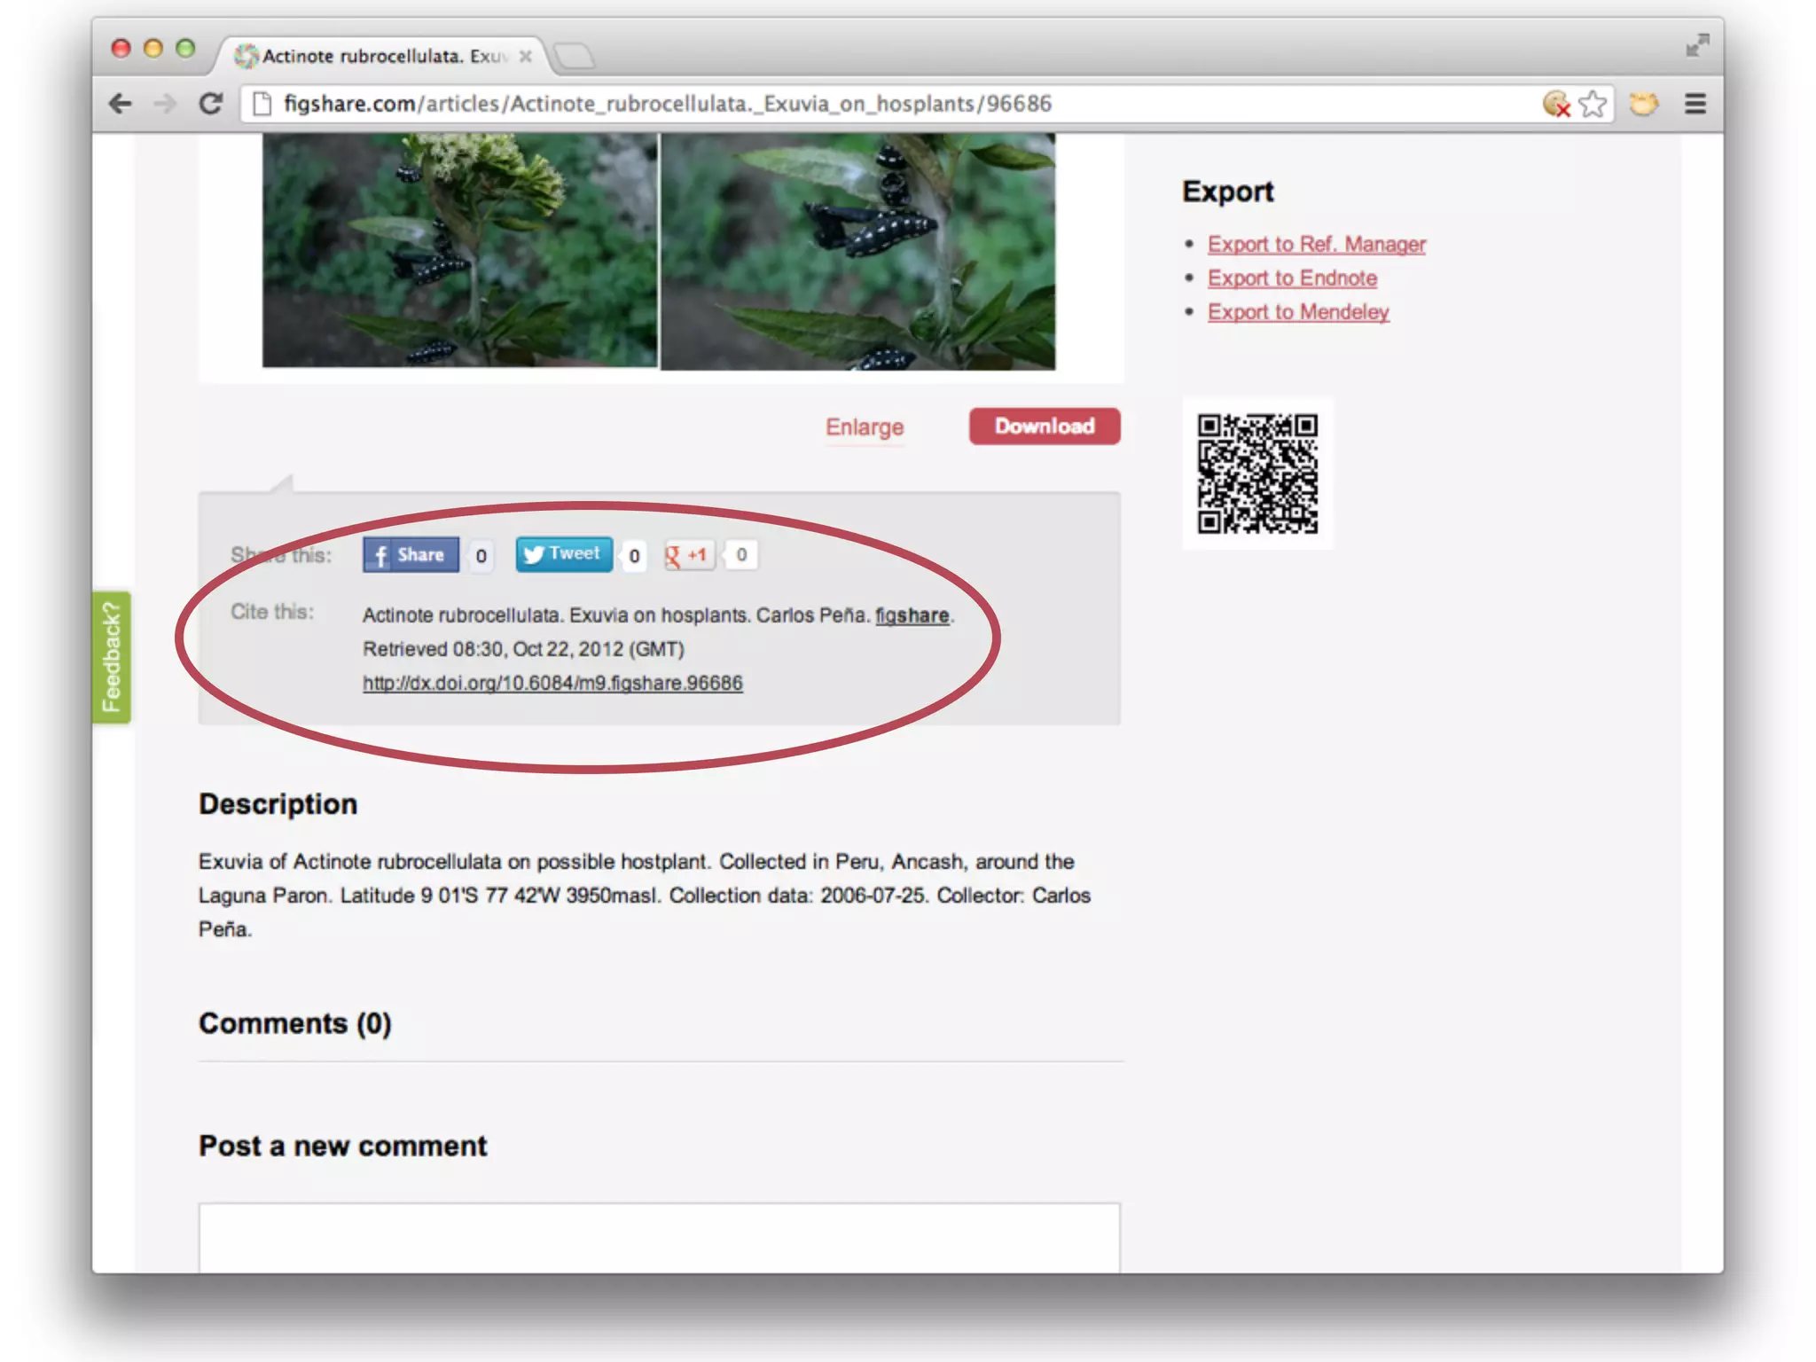Open the Chrome hamburger menu
Image resolution: width=1816 pixels, height=1362 pixels.
tap(1695, 104)
